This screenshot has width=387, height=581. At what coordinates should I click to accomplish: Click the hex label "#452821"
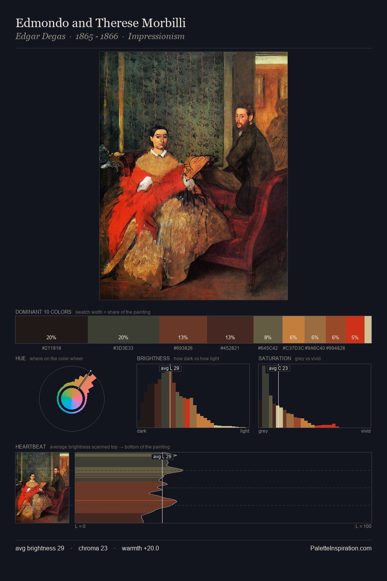230,348
